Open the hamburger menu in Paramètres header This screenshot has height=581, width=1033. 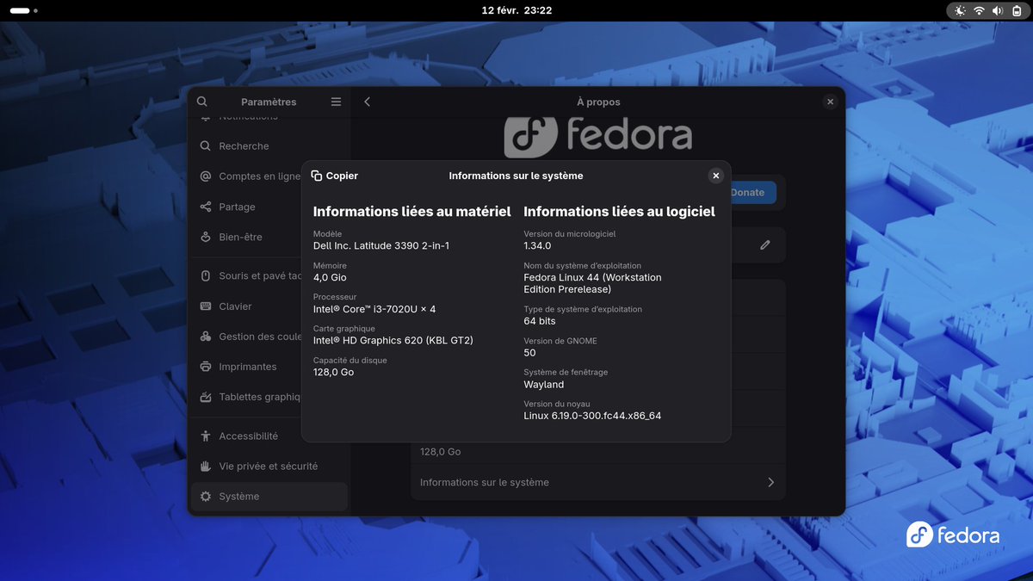336,102
